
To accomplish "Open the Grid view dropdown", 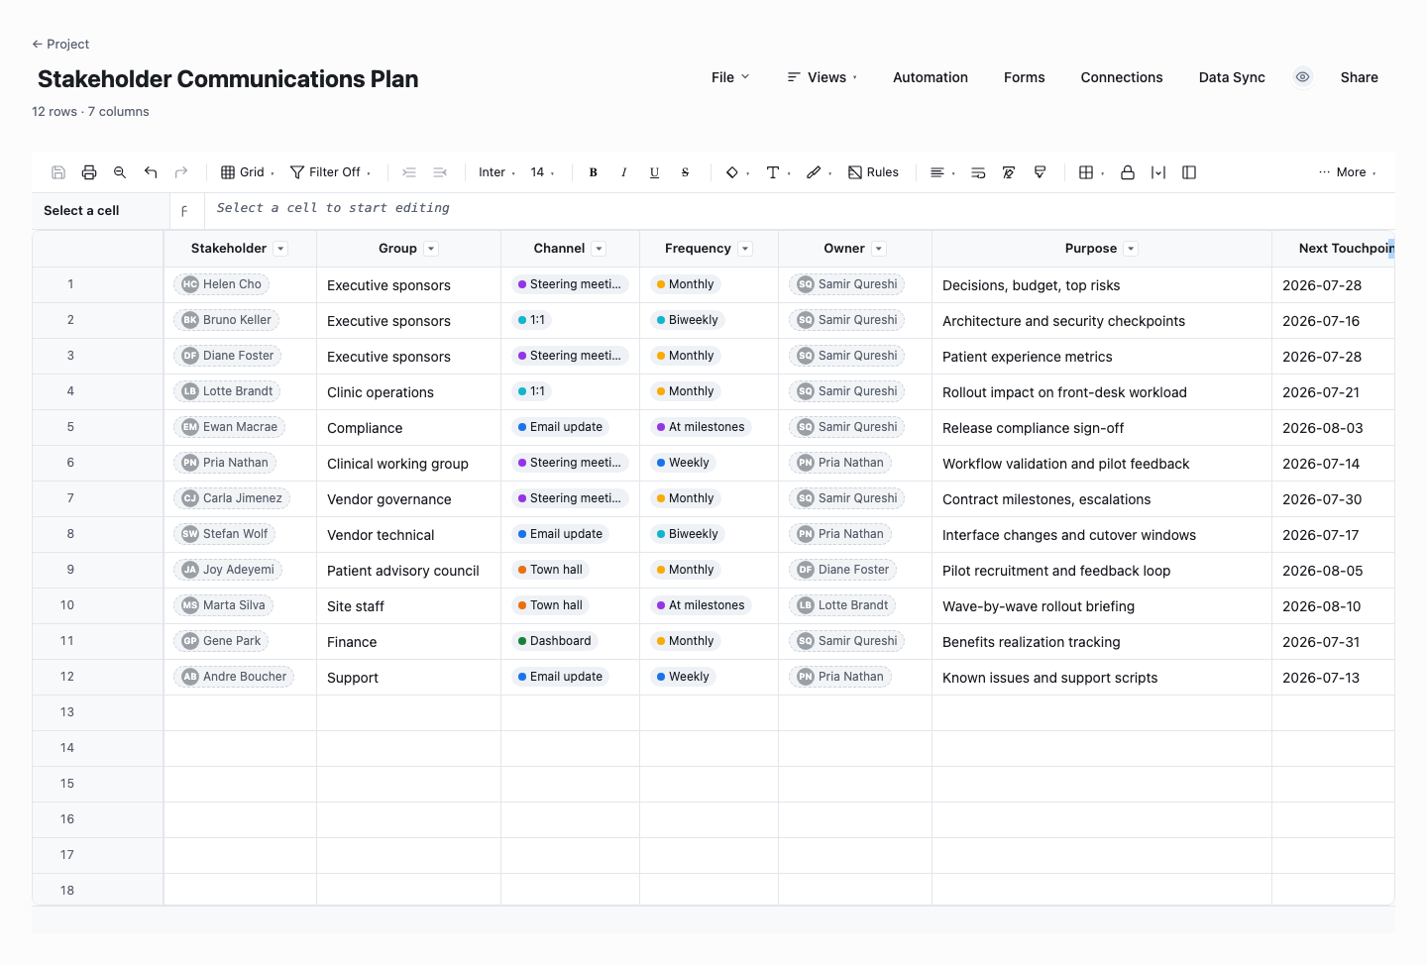I will pyautogui.click(x=247, y=172).
